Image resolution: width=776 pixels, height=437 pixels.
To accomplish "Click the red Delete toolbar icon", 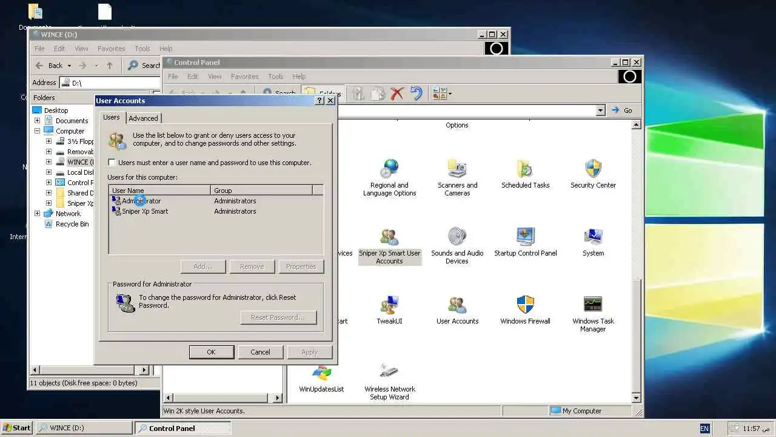I will pos(397,93).
